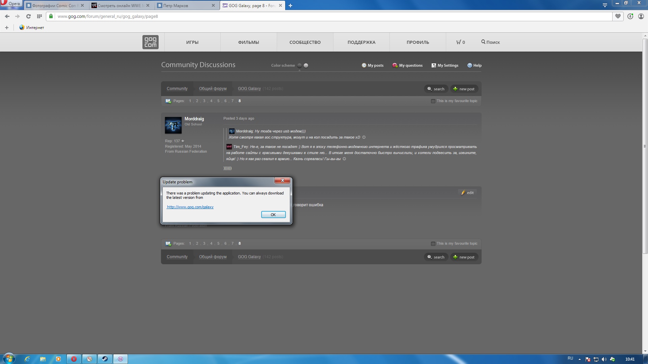Open the Интернет bookmark

(x=32, y=28)
